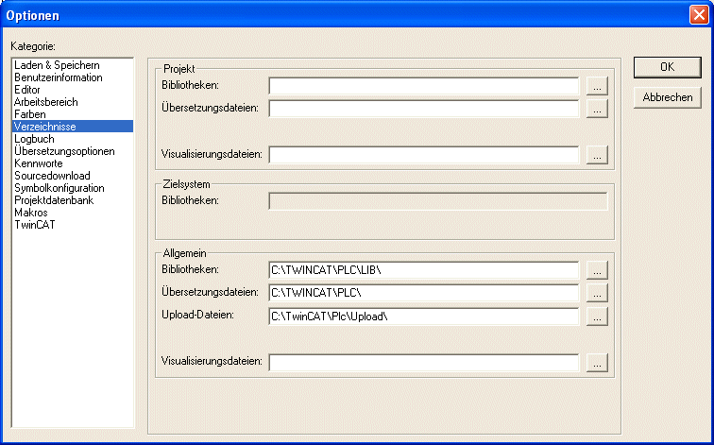This screenshot has height=445, width=714.
Task: Switch to Logbuch category
Action: (34, 139)
